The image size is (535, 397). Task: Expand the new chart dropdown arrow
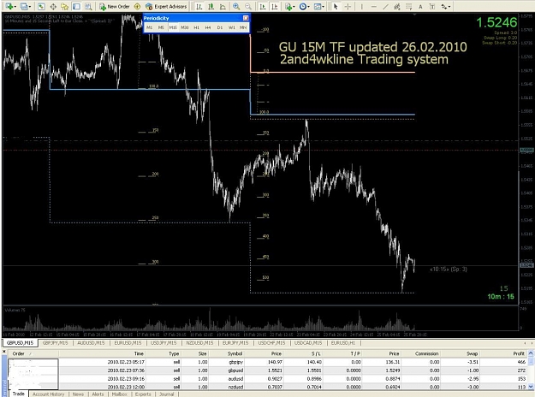click(15, 7)
